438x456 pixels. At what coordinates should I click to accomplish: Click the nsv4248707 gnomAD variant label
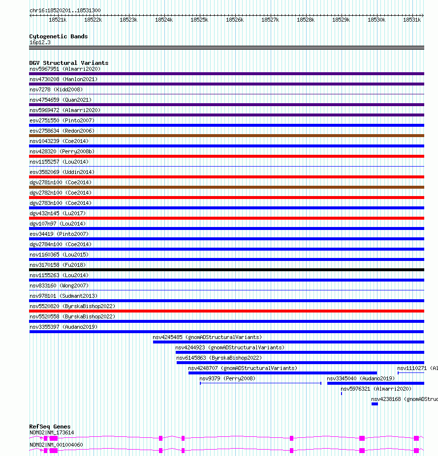click(x=243, y=368)
